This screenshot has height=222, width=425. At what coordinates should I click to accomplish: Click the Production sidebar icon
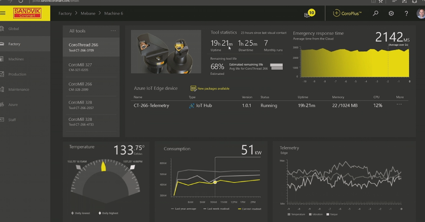(1, 74)
